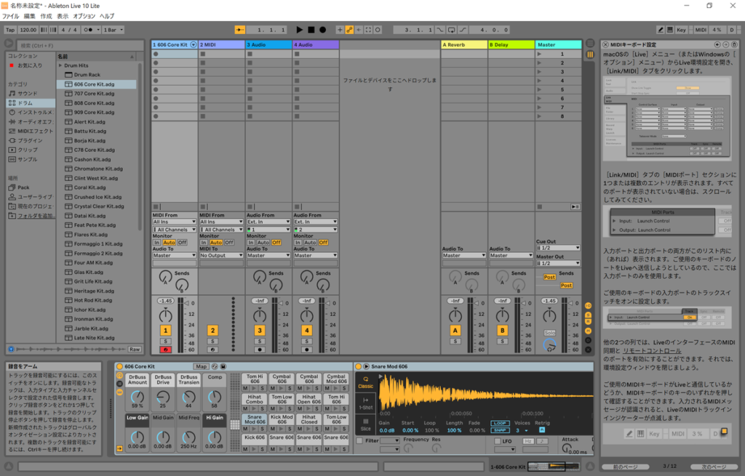Toggle return track A activator
Viewport: 745px width, 476px height.
(x=455, y=331)
